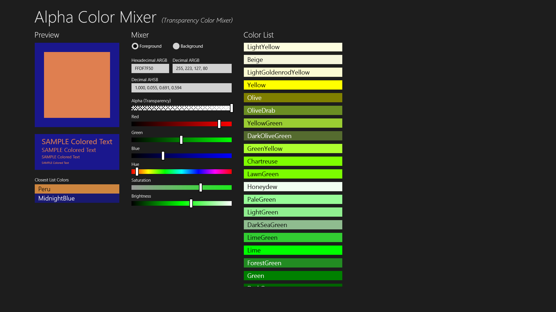Click the Decimal AHSB input field

tap(181, 88)
